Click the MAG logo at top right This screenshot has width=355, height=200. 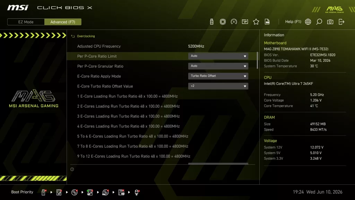(335, 9)
